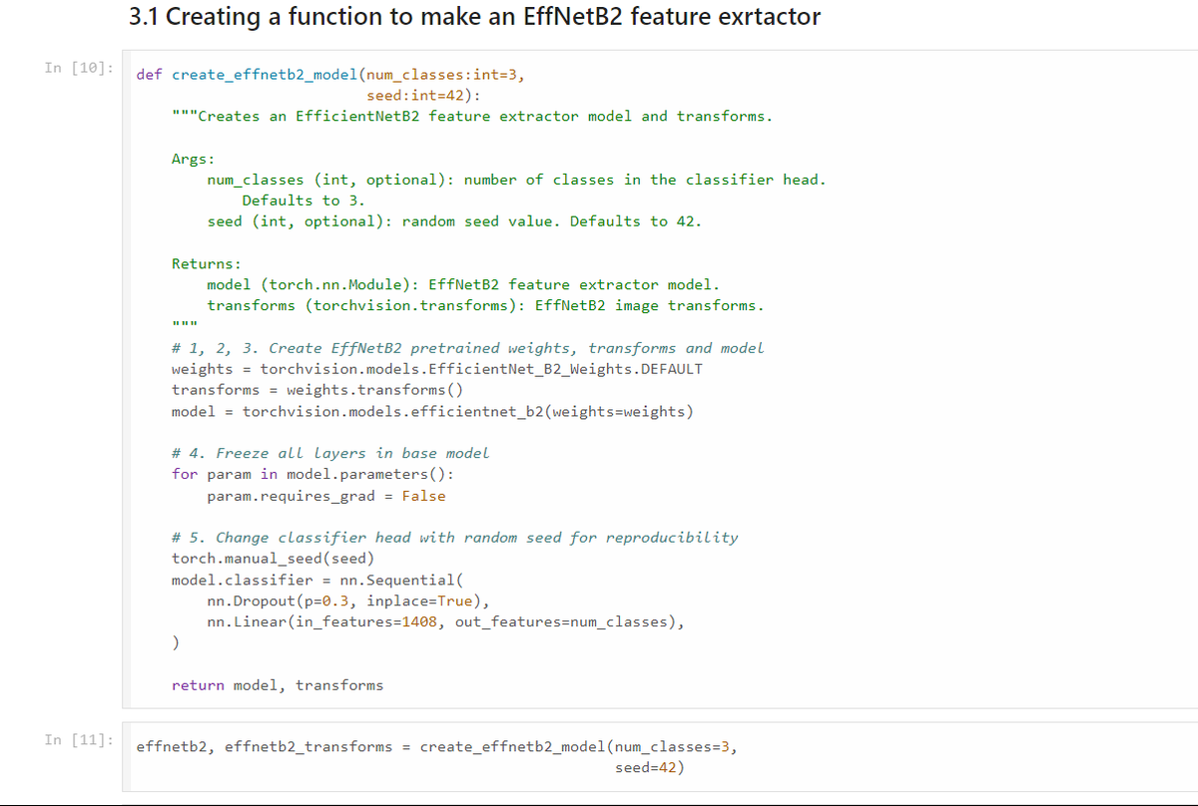This screenshot has width=1198, height=806.
Task: Click comment '# 4. Freeze all layers in base model'
Action: coord(330,453)
